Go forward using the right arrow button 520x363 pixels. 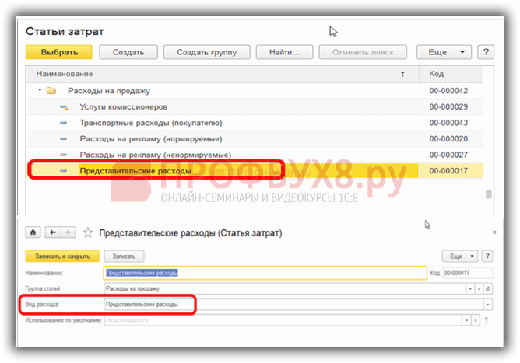point(69,232)
